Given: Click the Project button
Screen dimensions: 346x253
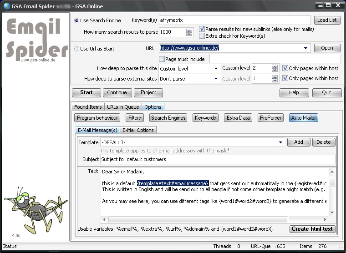Looking at the screenshot, I should (x=148, y=93).
